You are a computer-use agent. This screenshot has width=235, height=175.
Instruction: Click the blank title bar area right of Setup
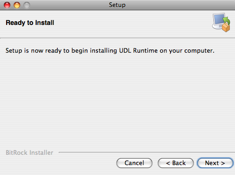coord(180,5)
